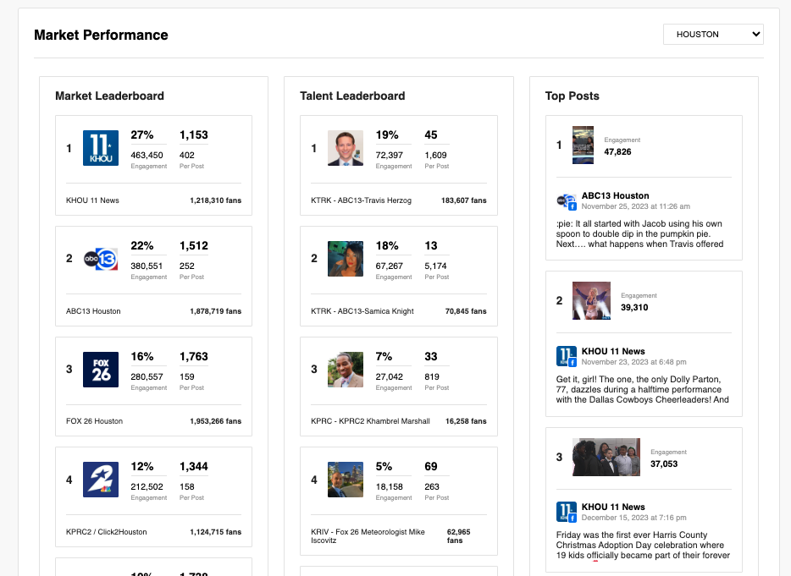Open ABC13 Houston post author name

click(616, 195)
